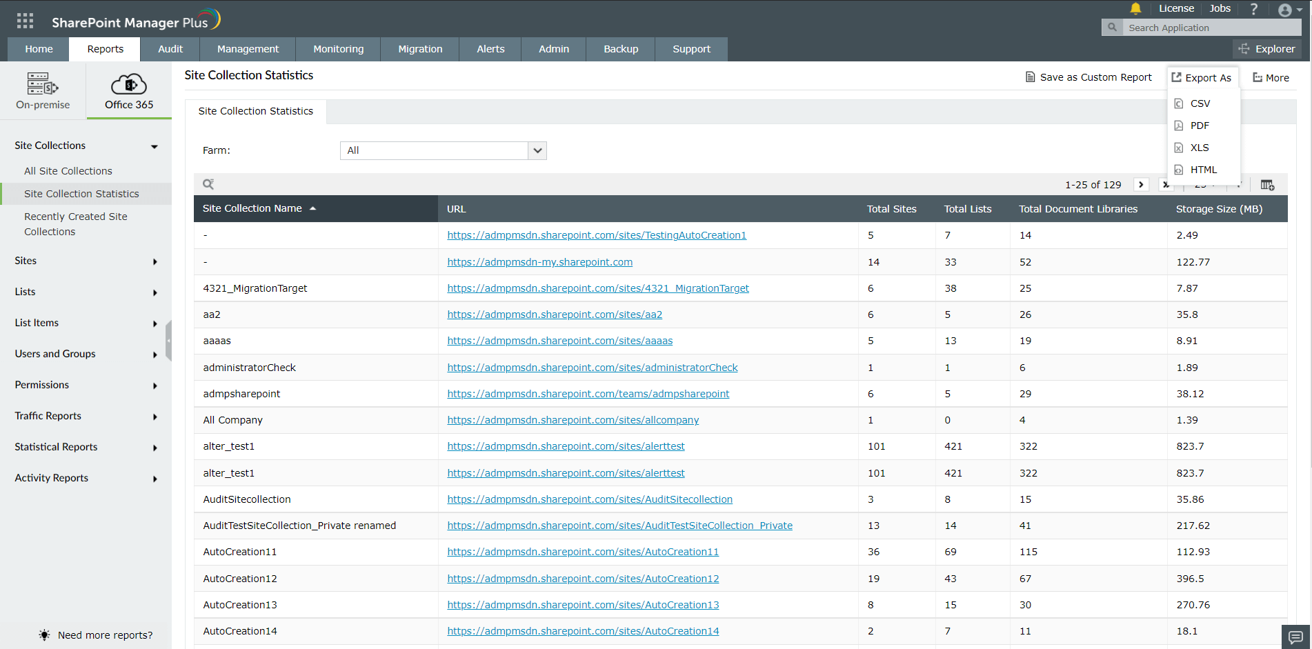Click the help question mark icon
The image size is (1312, 649).
1253,9
